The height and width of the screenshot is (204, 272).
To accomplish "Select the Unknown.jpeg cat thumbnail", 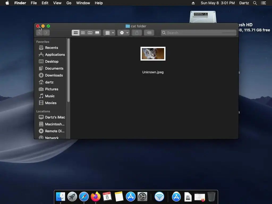I will tap(153, 54).
